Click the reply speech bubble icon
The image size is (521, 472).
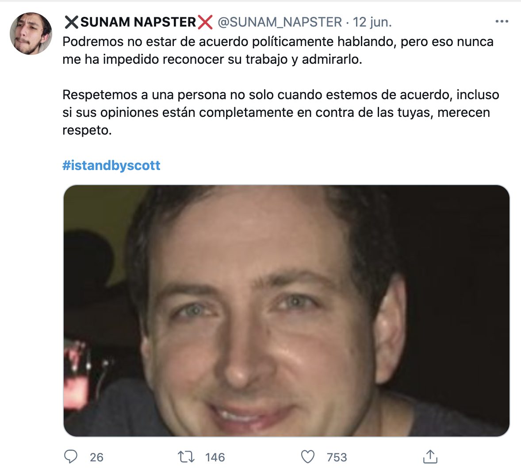[70, 457]
